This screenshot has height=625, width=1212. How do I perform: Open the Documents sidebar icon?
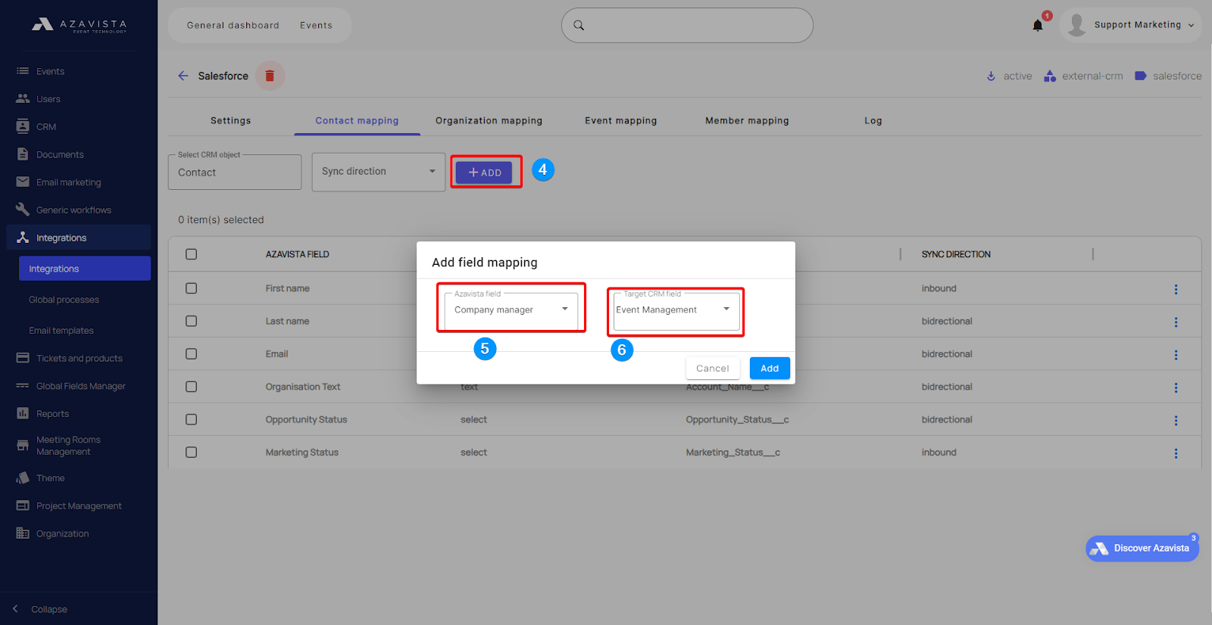tap(23, 154)
